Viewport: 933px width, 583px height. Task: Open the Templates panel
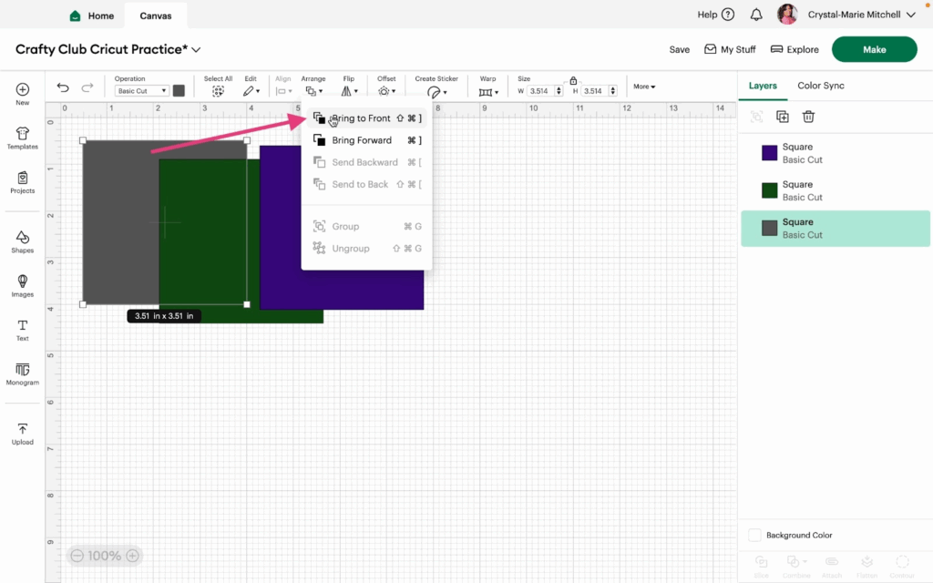click(23, 133)
